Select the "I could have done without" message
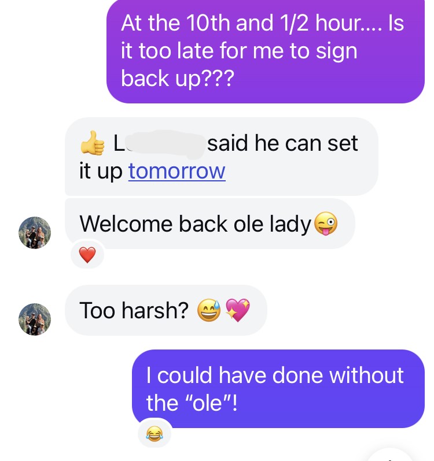The width and height of the screenshot is (434, 461). [x=278, y=389]
